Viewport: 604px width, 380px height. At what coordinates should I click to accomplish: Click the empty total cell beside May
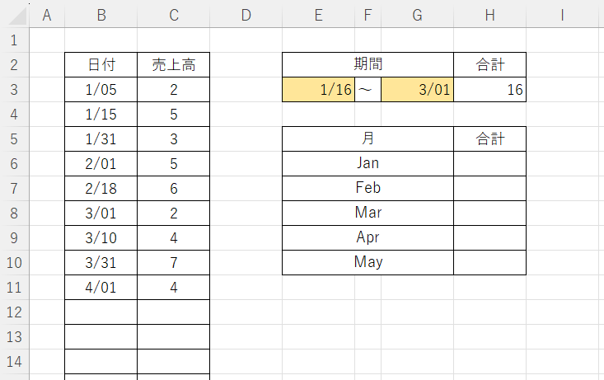[x=489, y=263]
